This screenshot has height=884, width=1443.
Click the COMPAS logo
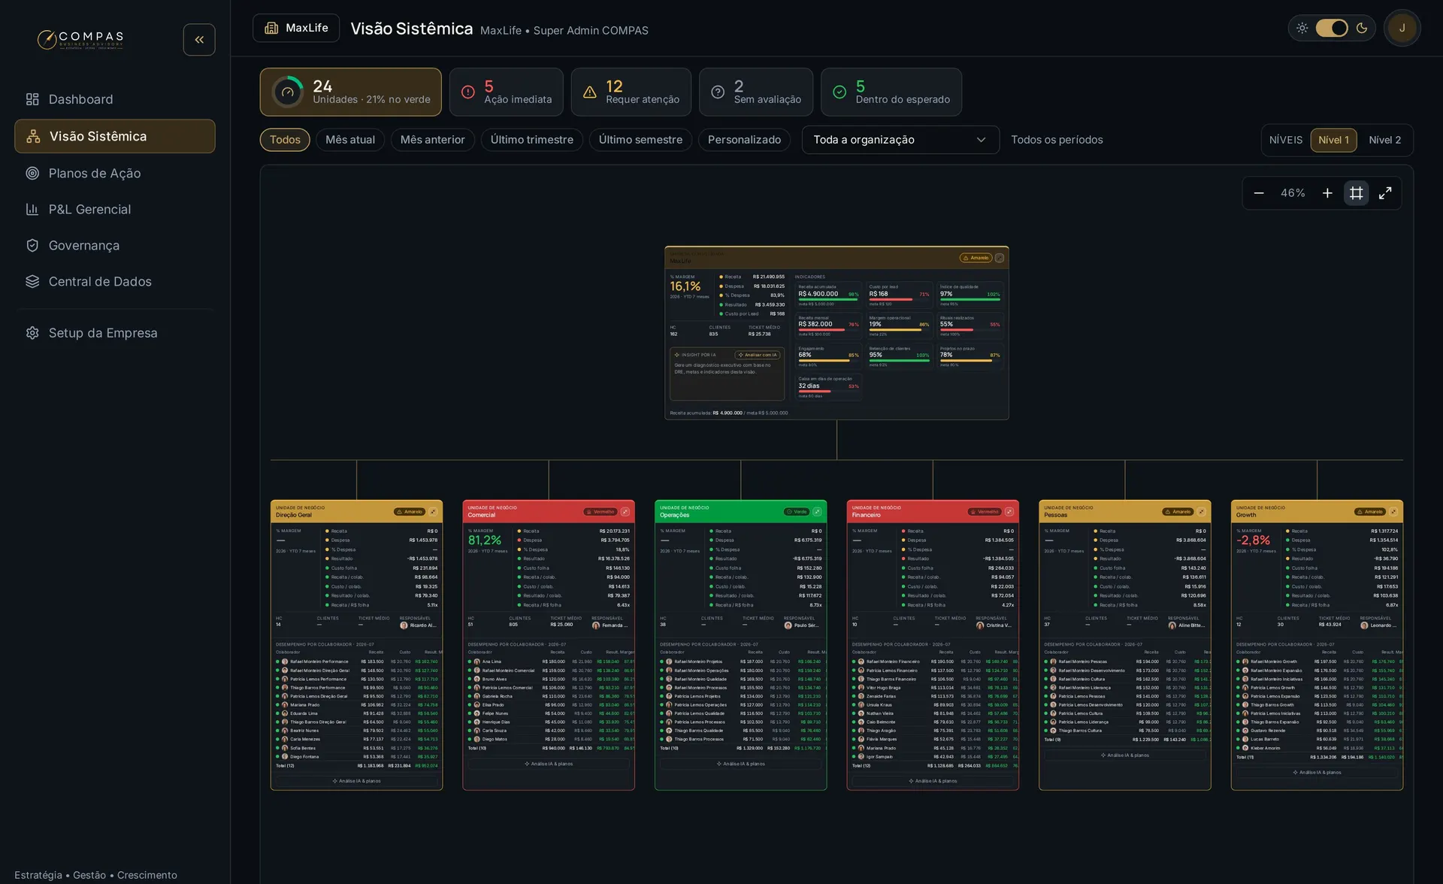click(x=80, y=39)
